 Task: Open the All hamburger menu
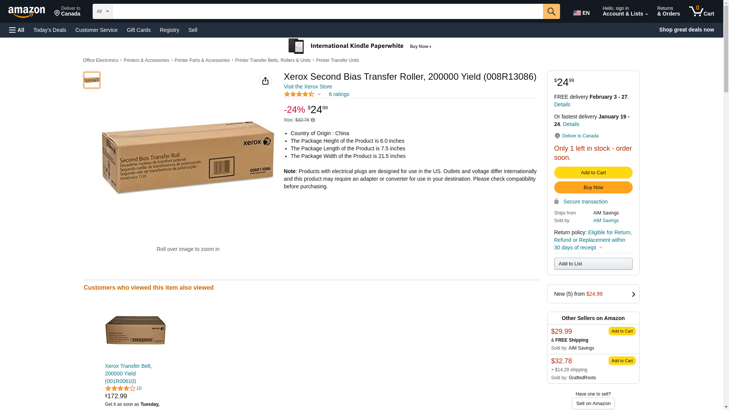coord(17,30)
